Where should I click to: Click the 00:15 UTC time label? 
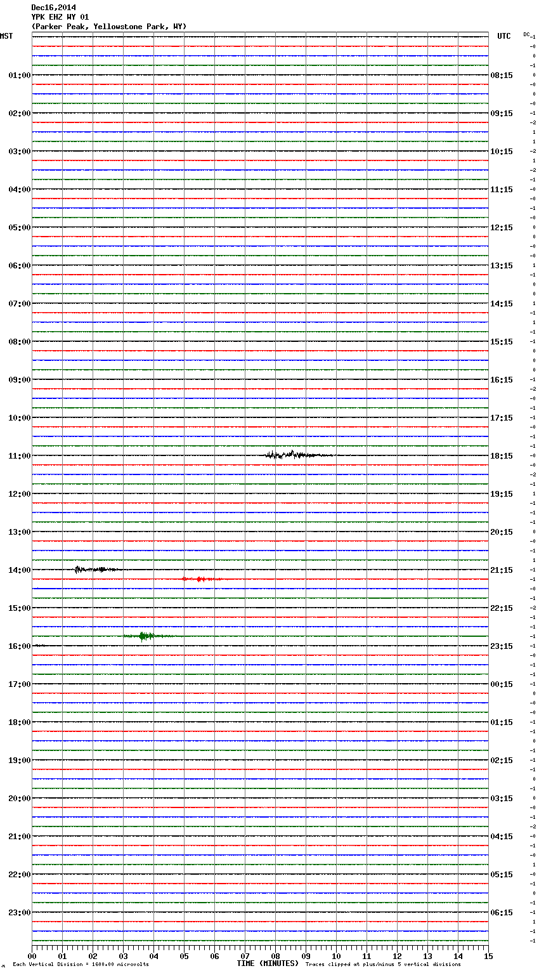pyautogui.click(x=502, y=684)
